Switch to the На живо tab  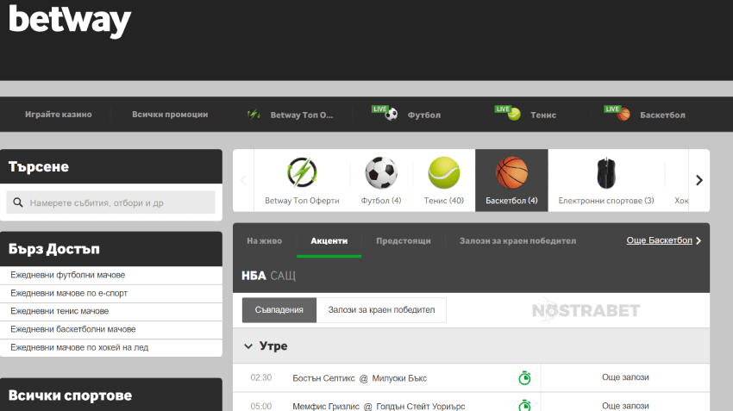(265, 241)
